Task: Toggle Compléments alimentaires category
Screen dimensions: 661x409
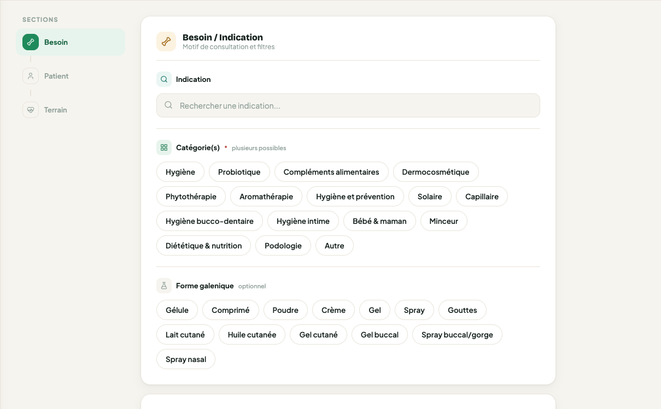Action: tap(331, 172)
